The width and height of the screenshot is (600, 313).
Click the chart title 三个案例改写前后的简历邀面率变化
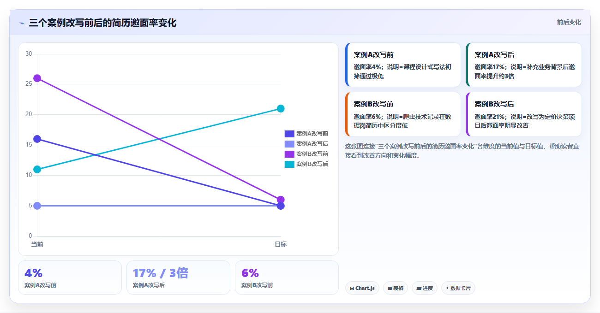click(102, 23)
